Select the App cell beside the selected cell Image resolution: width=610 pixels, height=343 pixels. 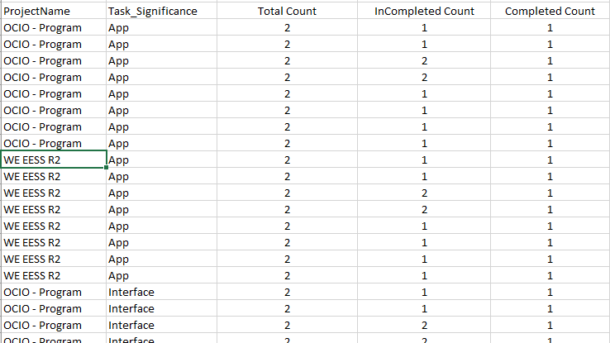point(161,160)
